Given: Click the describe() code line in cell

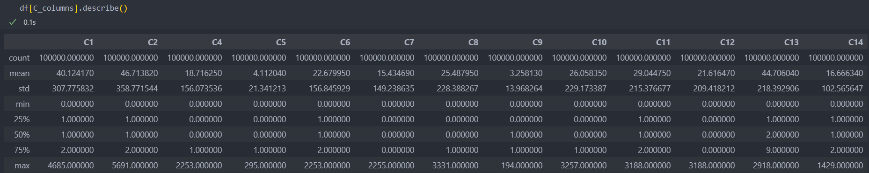Looking at the screenshot, I should (73, 8).
